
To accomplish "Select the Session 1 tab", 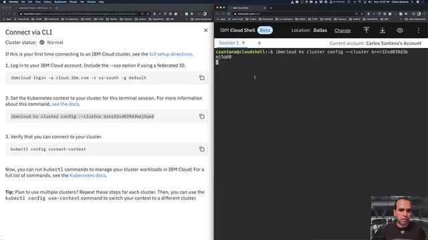I will click(229, 43).
